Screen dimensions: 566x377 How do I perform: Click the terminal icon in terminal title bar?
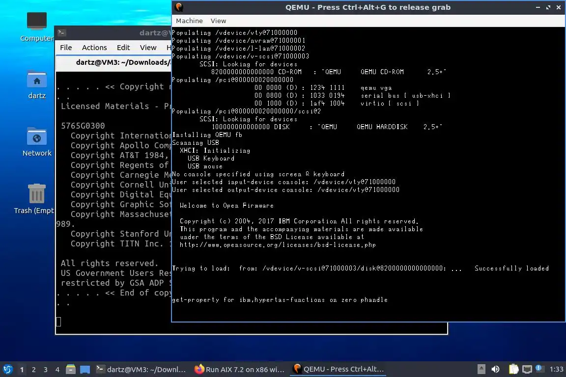(x=61, y=33)
